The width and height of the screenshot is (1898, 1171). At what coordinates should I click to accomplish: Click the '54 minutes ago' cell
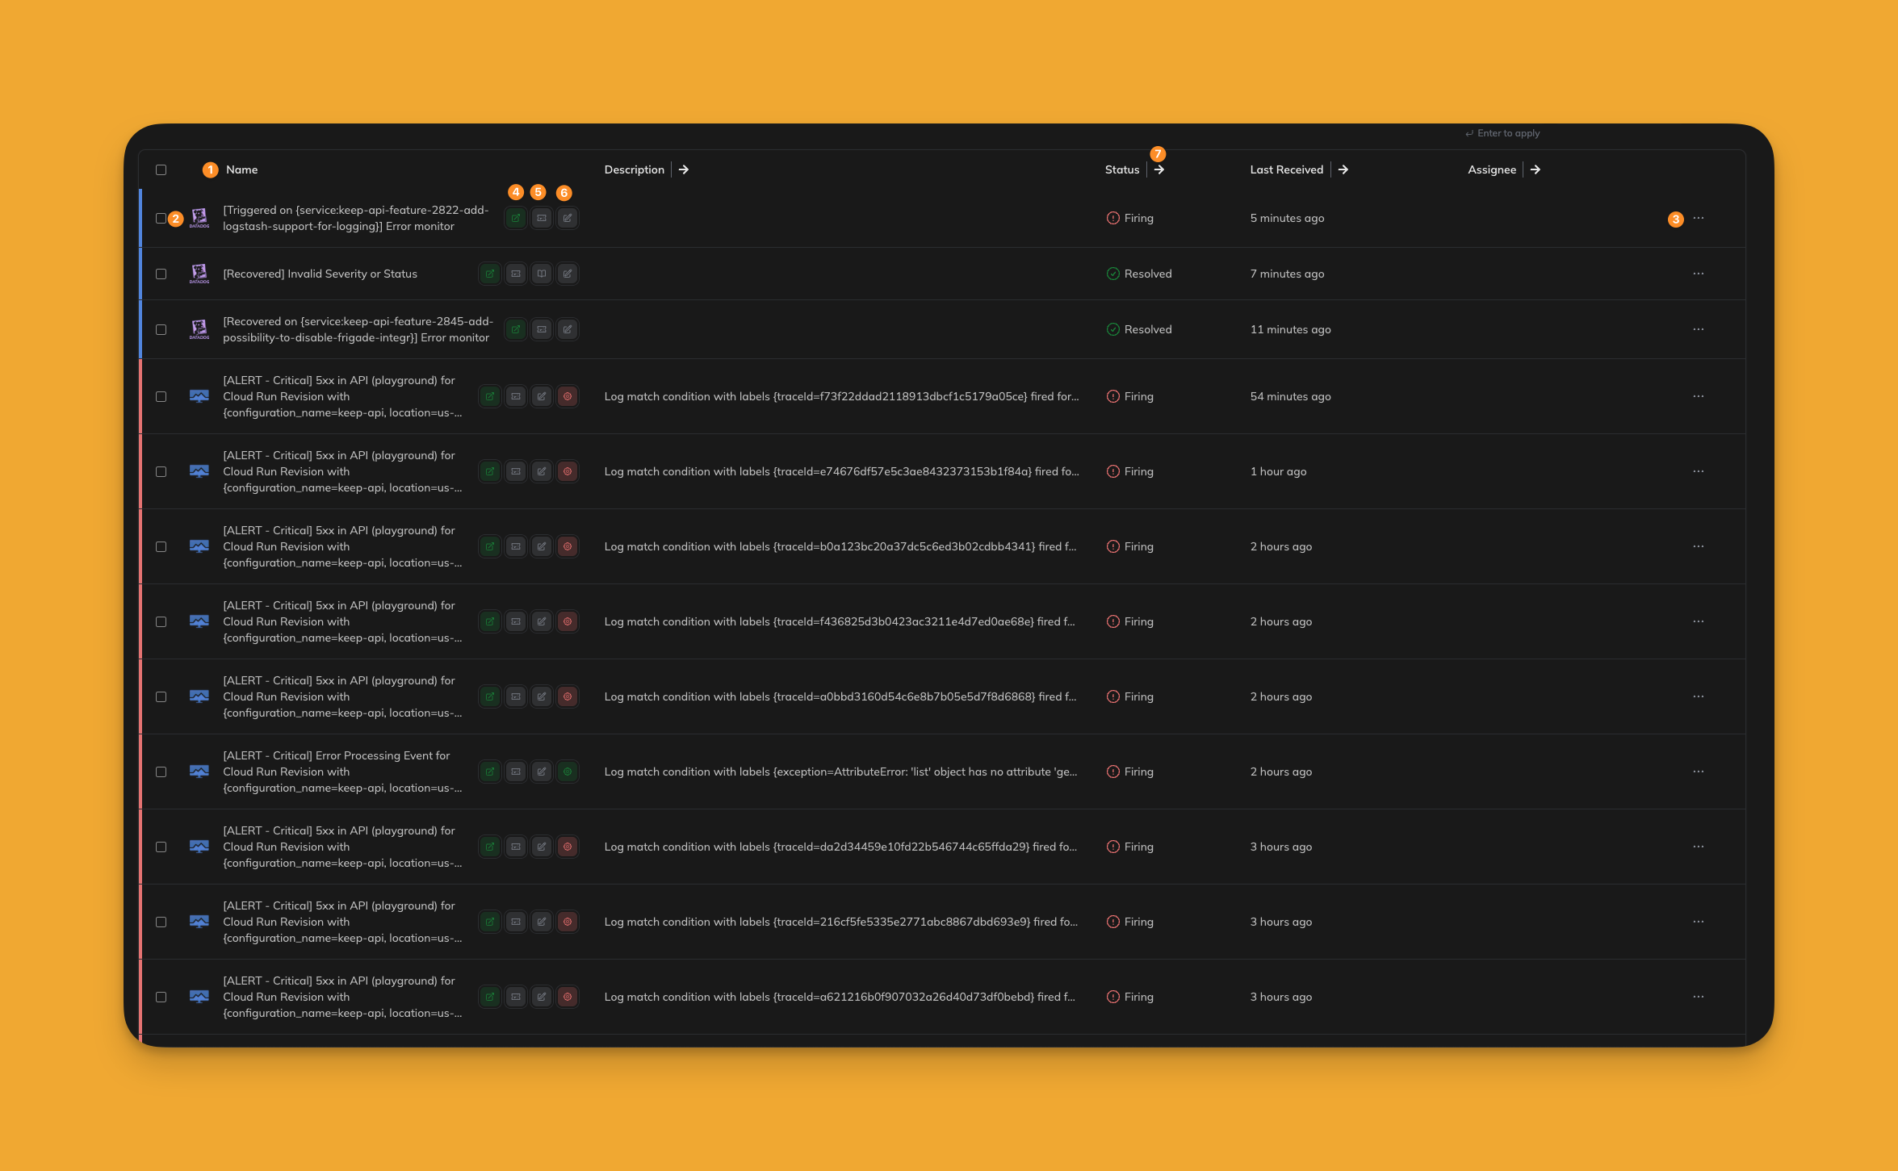click(1290, 396)
